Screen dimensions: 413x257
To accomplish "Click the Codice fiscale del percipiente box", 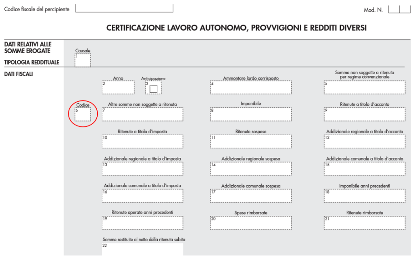I will (x=124, y=8).
